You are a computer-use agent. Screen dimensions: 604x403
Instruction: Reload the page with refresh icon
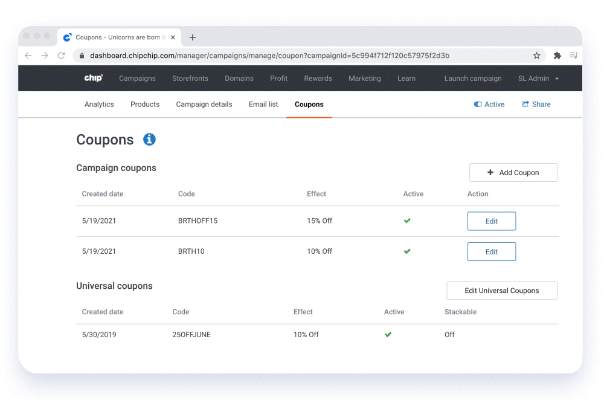[x=61, y=56]
